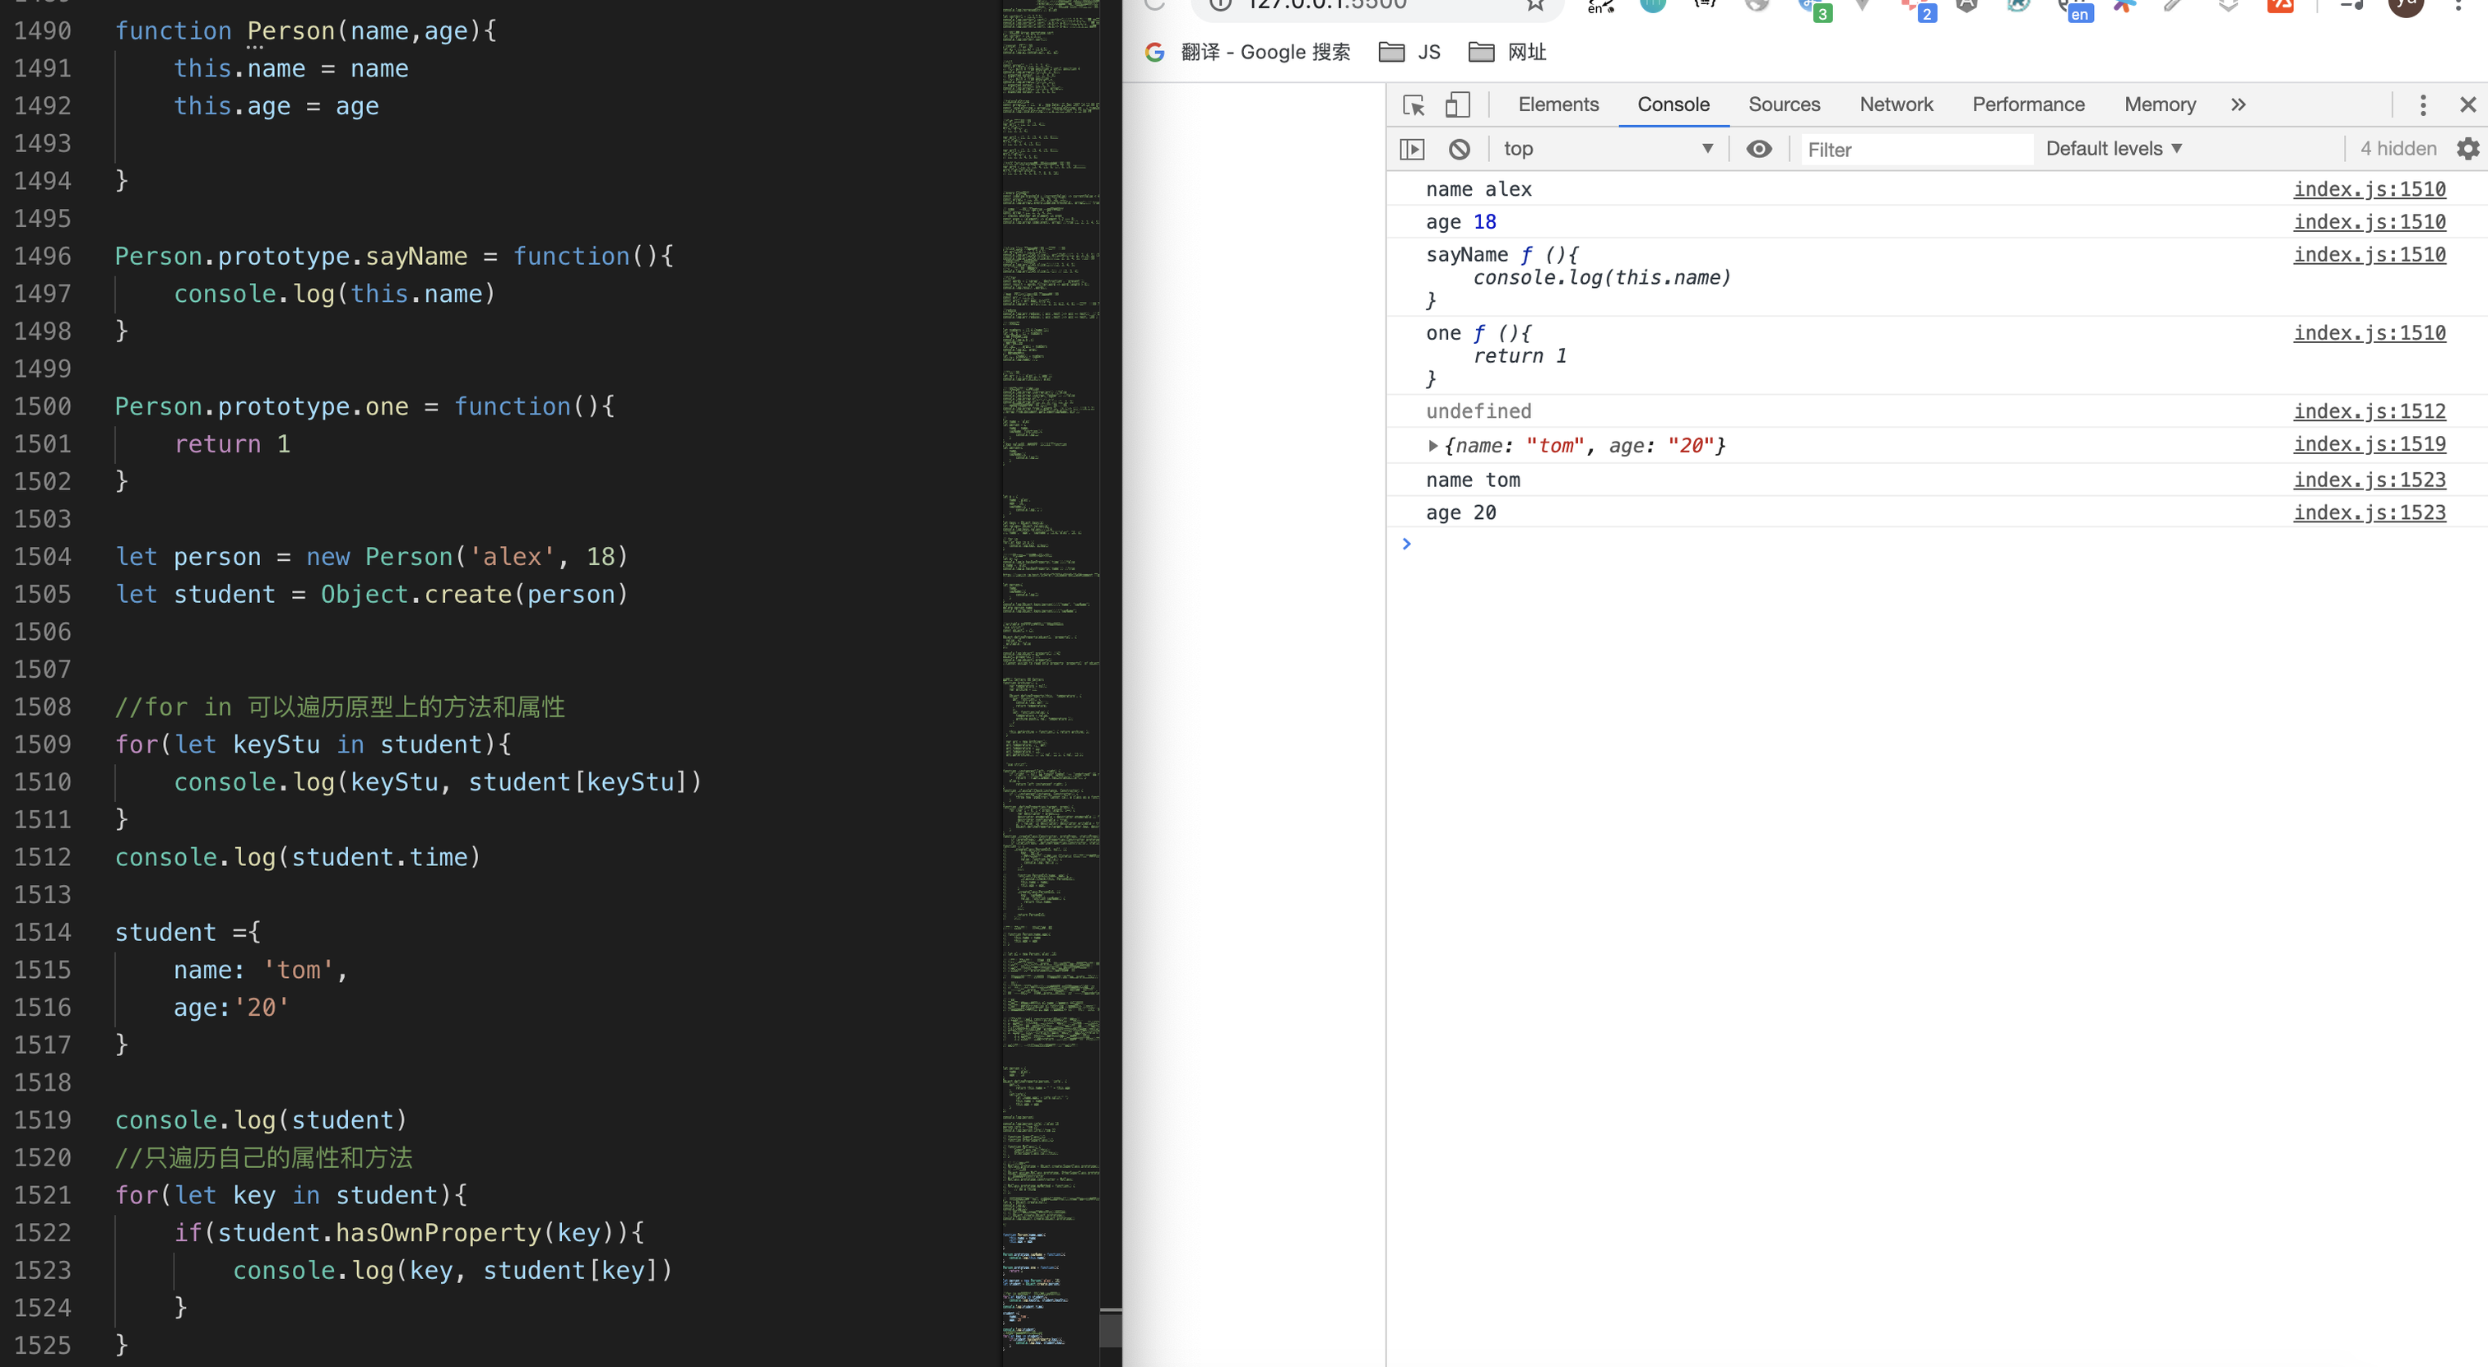Switch to the Network tab
The width and height of the screenshot is (2488, 1367).
point(1895,104)
